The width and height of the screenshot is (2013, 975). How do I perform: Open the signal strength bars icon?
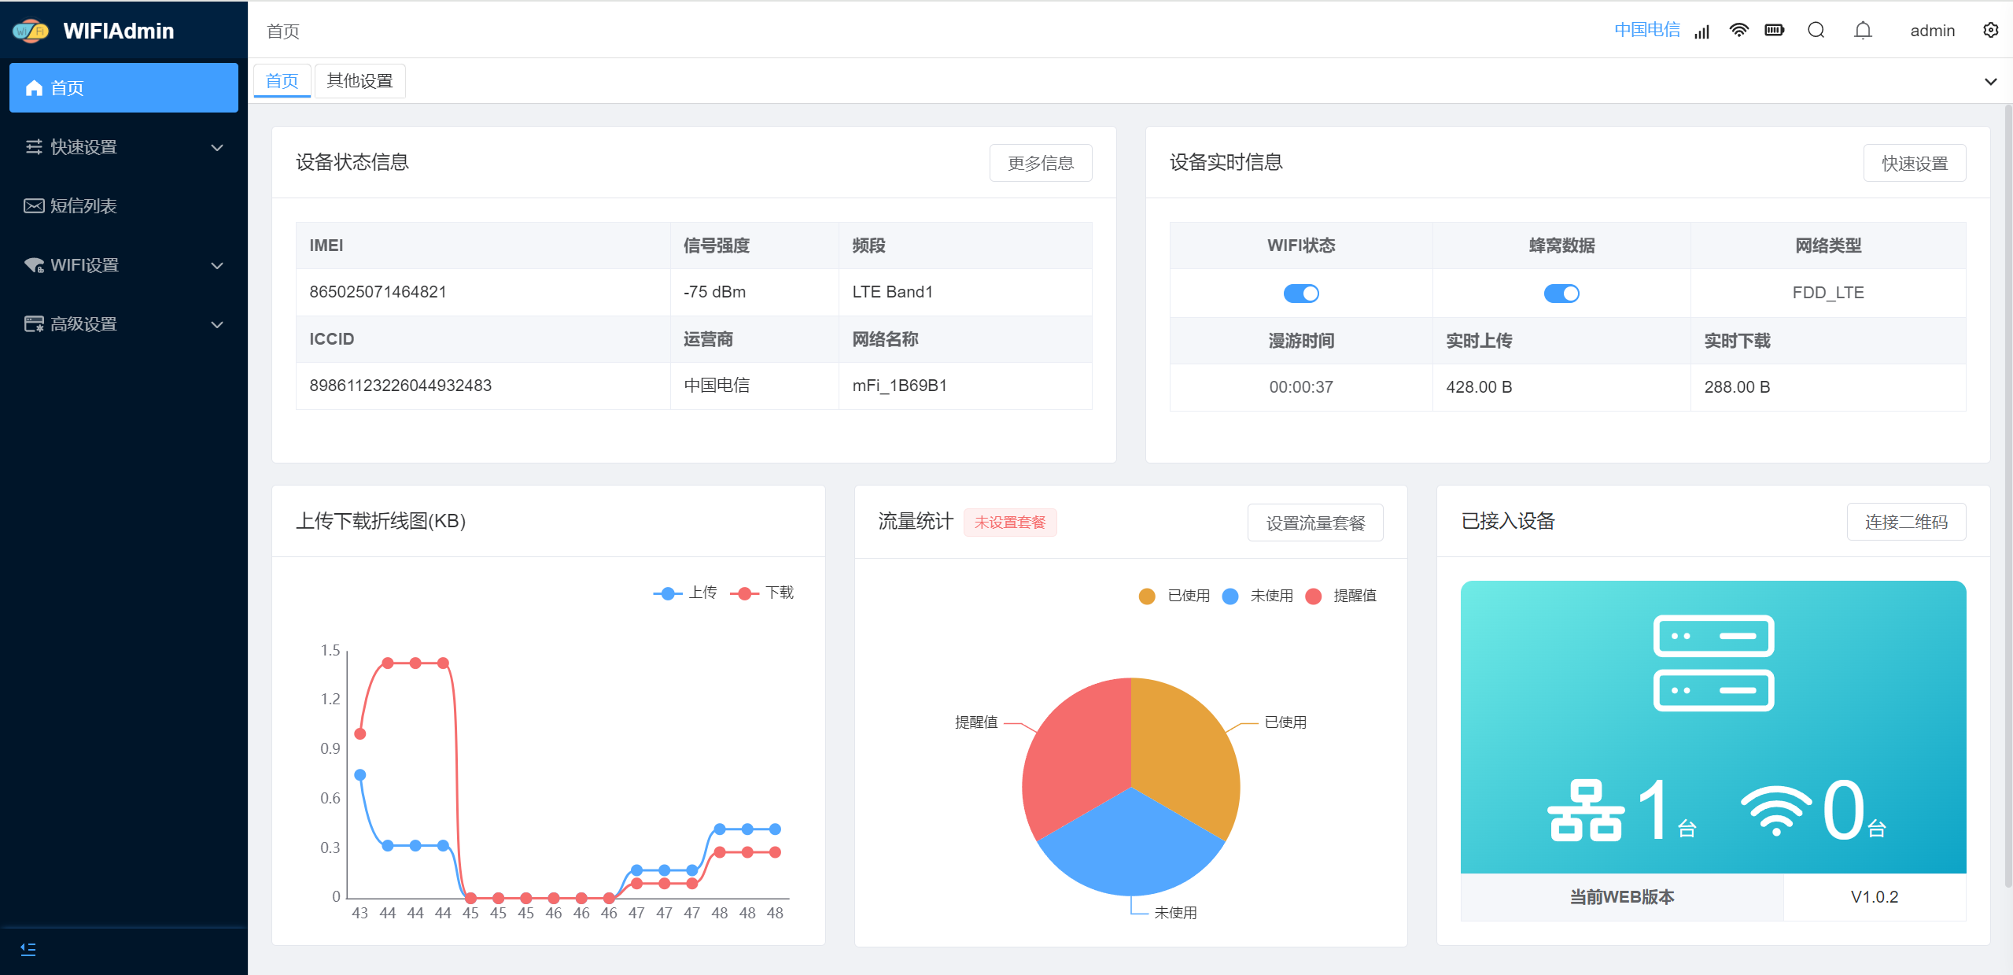1702,31
